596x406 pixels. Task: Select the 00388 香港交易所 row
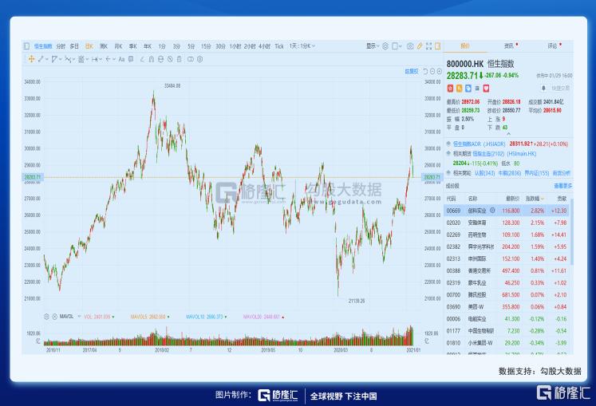click(507, 270)
